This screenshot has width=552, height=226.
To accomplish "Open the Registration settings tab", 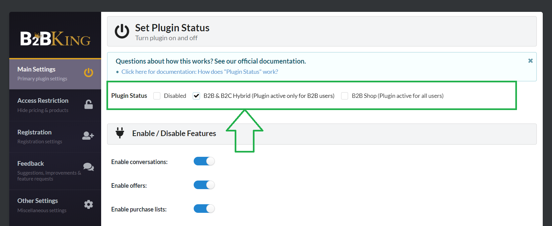I will 55,137.
